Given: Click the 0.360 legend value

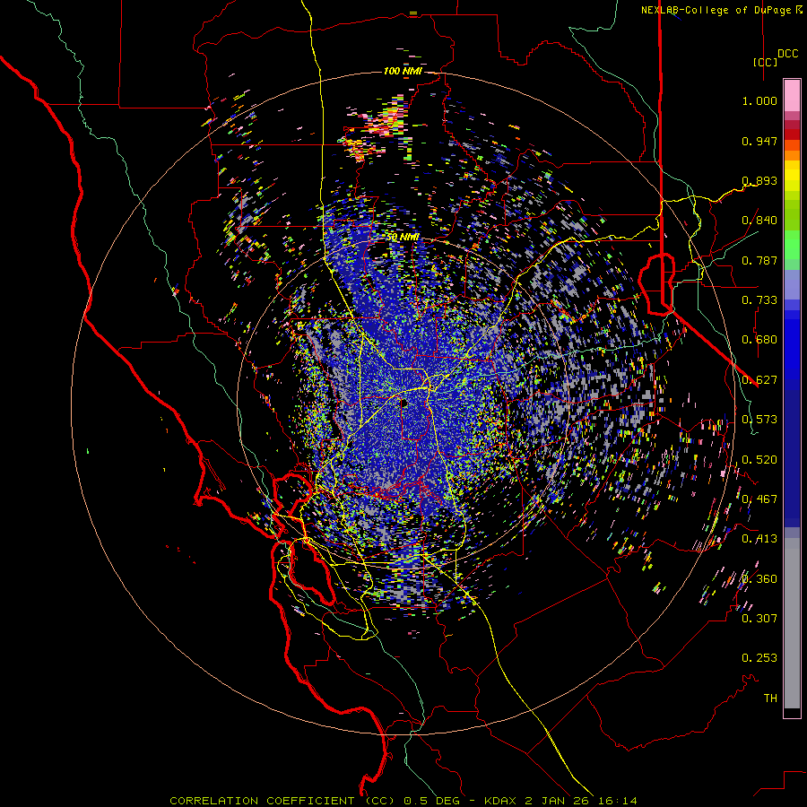Looking at the screenshot, I should pos(759,579).
